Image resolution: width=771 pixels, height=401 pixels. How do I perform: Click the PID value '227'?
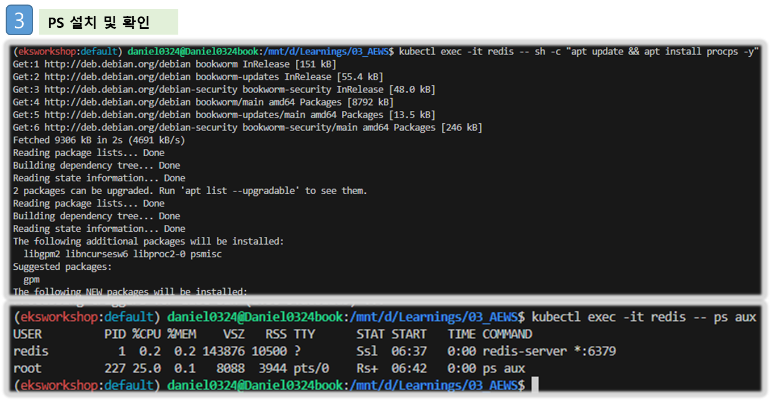(115, 368)
